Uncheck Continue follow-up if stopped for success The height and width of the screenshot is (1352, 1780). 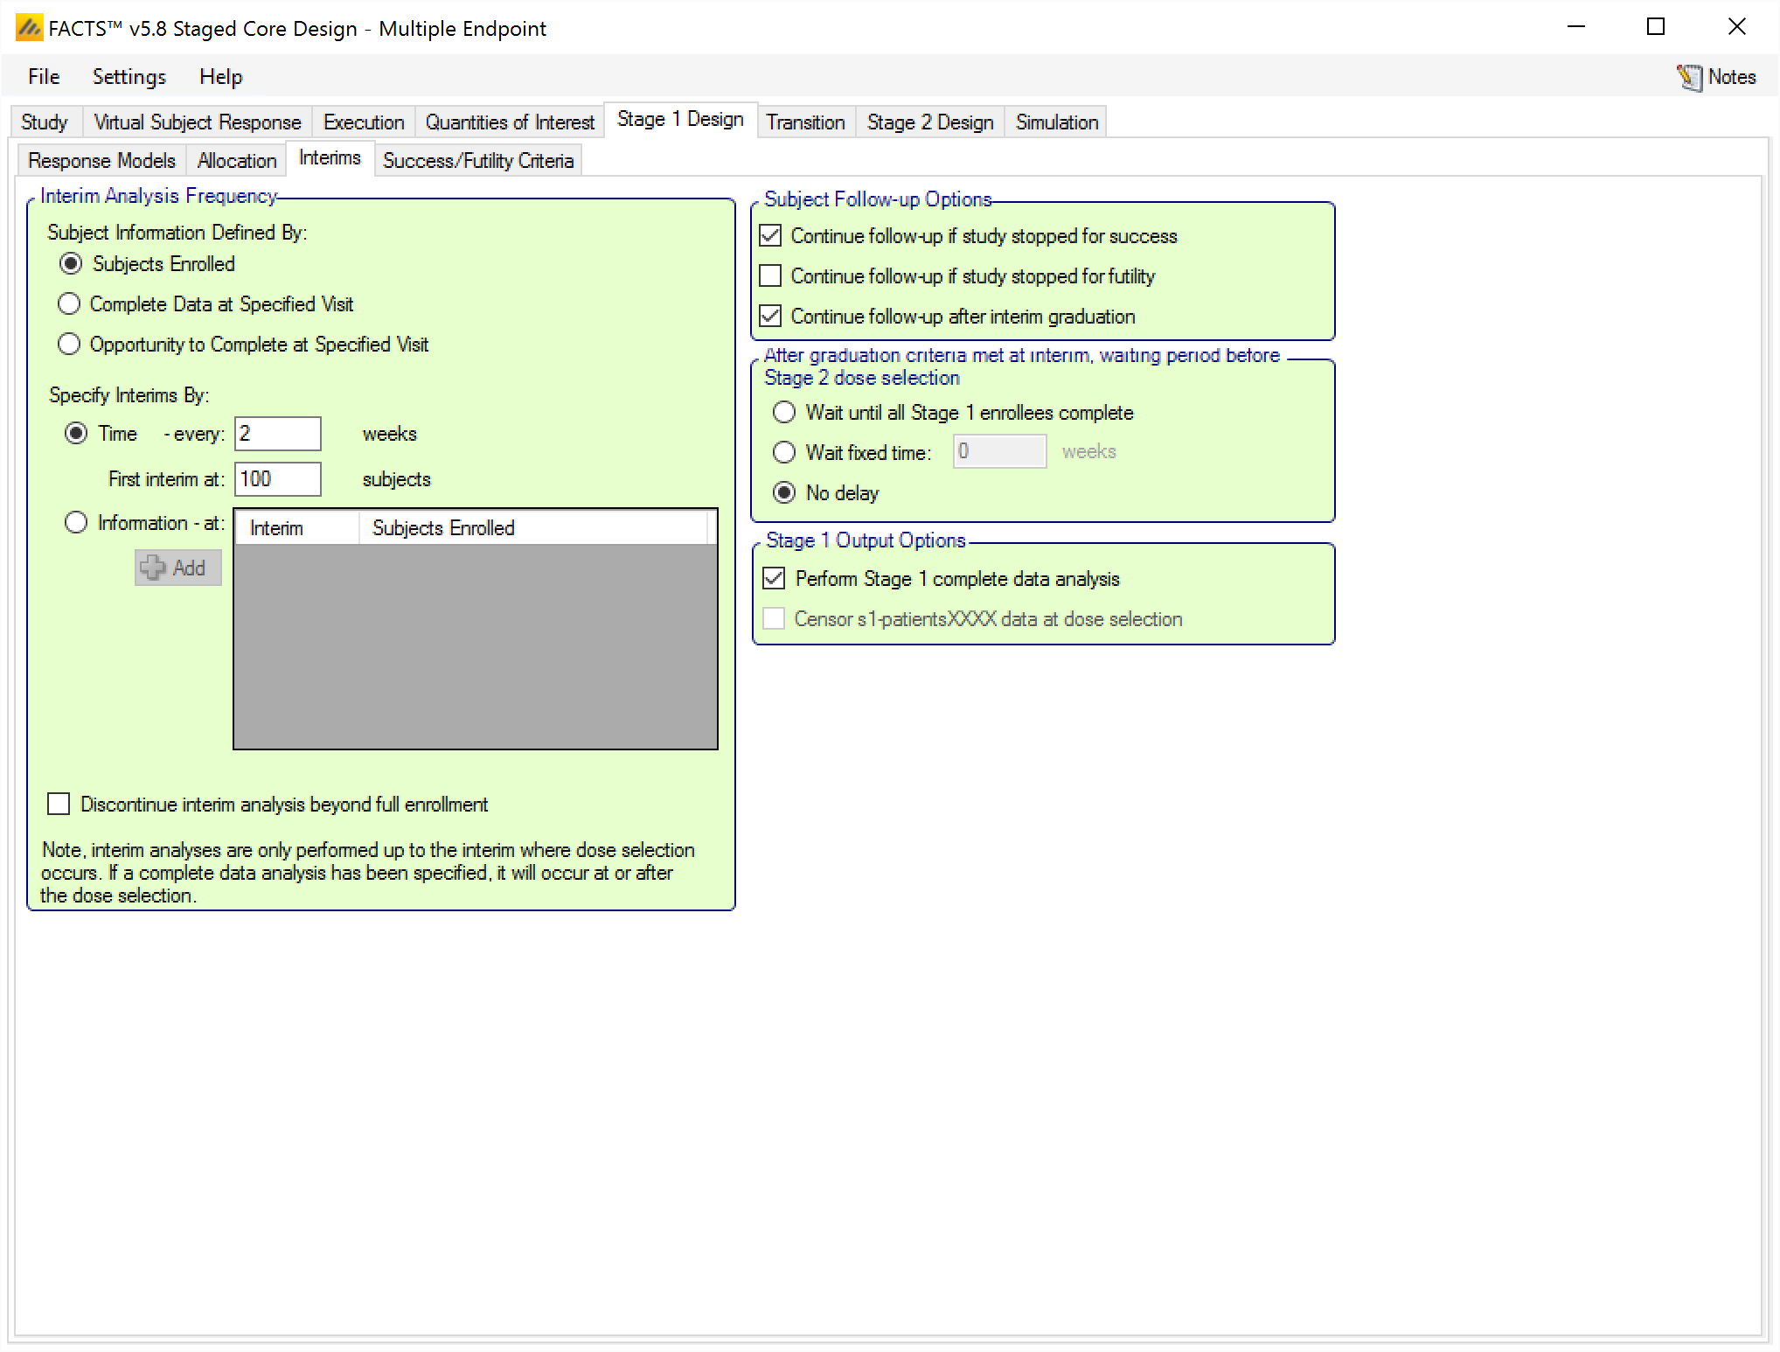point(770,236)
